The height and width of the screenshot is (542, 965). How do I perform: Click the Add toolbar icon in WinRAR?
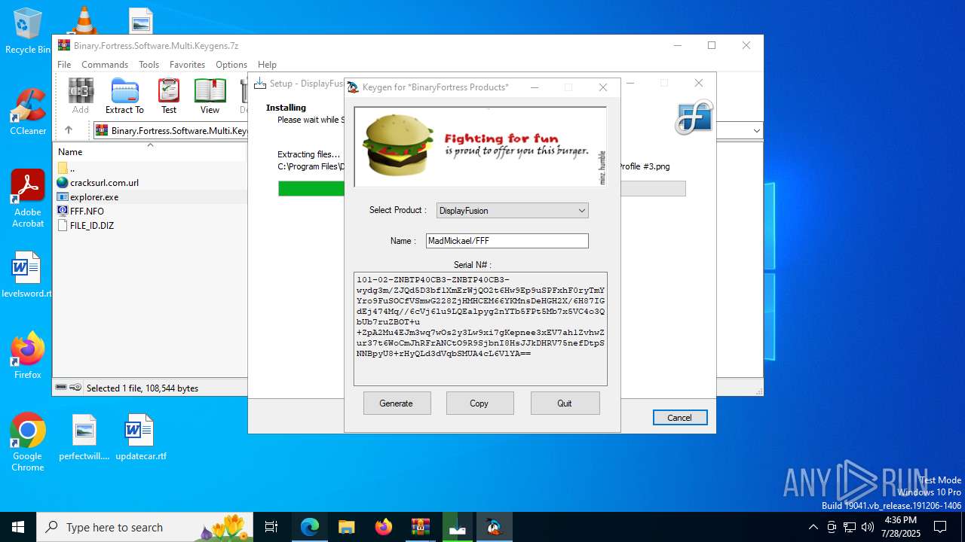coord(81,96)
